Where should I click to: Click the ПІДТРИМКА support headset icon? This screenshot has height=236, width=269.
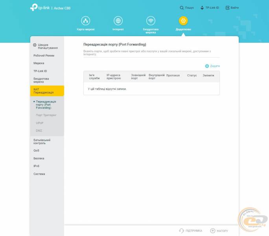(x=181, y=230)
